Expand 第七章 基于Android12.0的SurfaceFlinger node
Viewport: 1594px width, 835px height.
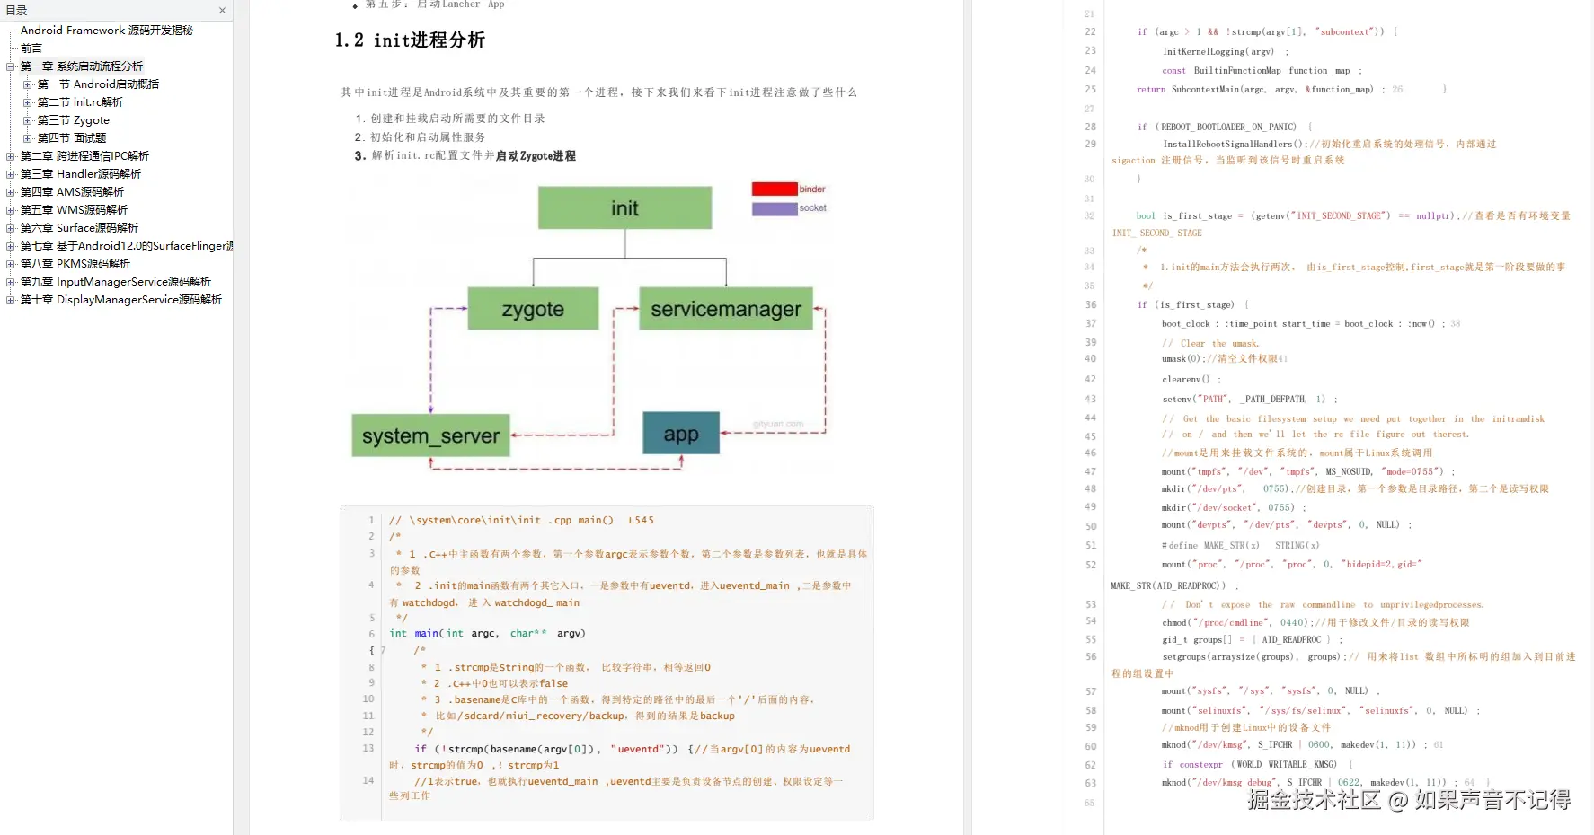pyautogui.click(x=12, y=245)
